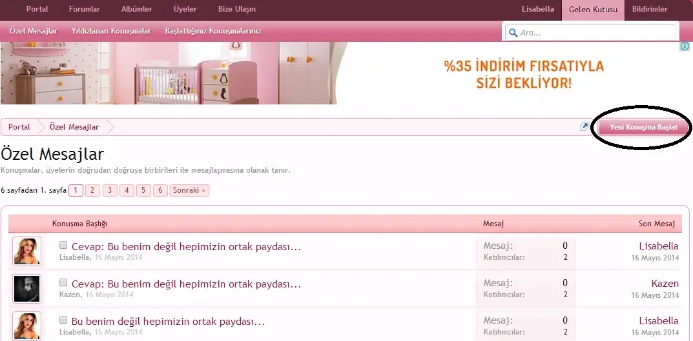Viewport: 693px width, 341px height.
Task: Go to page 3 of conversations
Action: tap(110, 190)
